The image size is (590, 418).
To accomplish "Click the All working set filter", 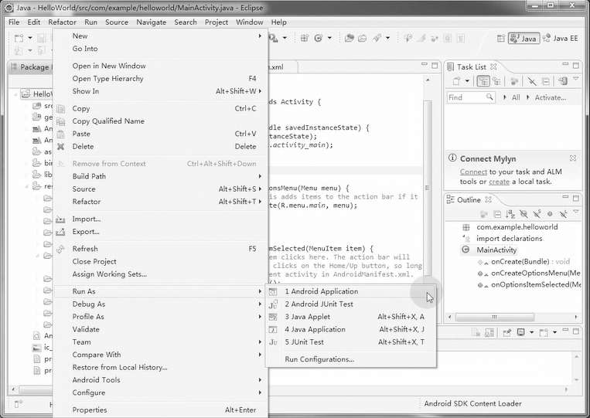I will point(516,97).
